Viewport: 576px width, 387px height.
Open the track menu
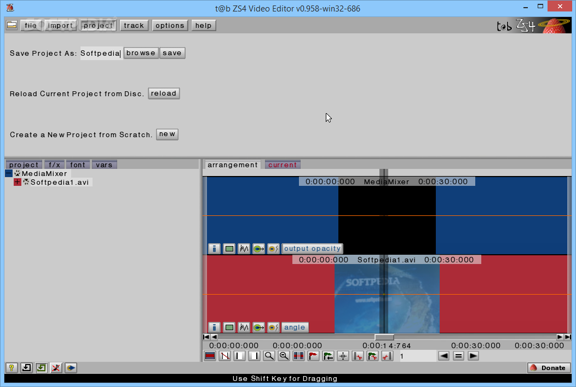[x=134, y=25]
